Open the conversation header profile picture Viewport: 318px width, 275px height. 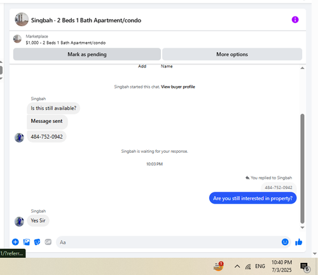pyautogui.click(x=22, y=19)
